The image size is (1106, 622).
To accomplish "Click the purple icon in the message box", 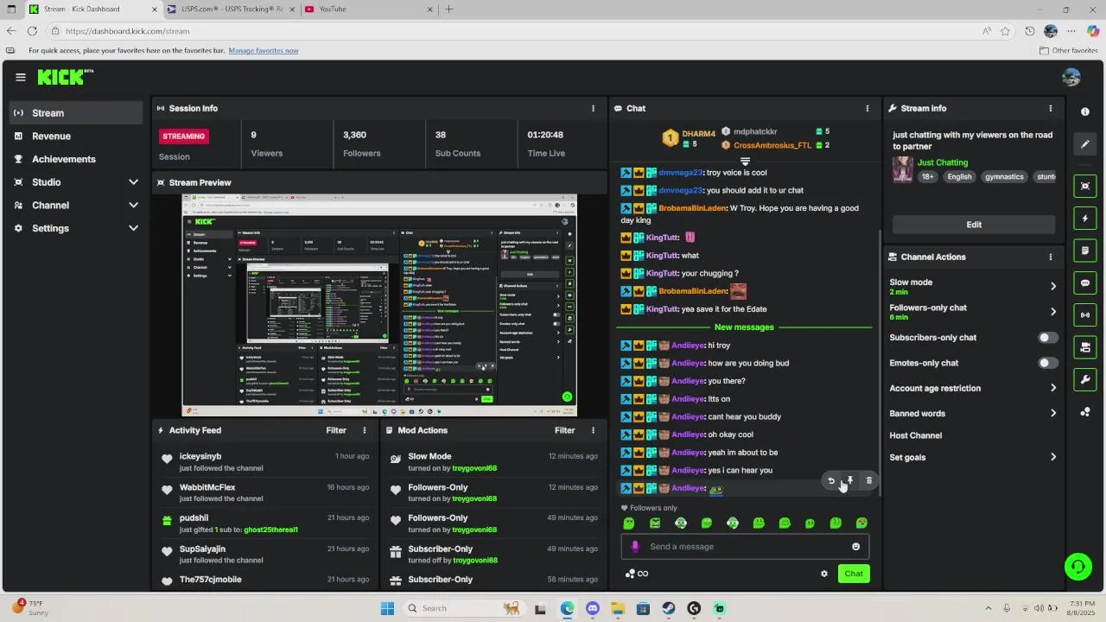I will pos(635,546).
